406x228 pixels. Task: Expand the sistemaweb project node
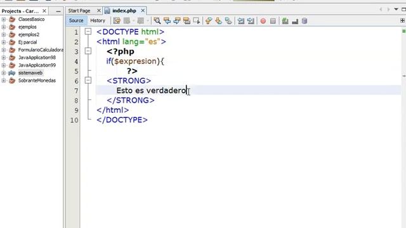click(x=4, y=73)
